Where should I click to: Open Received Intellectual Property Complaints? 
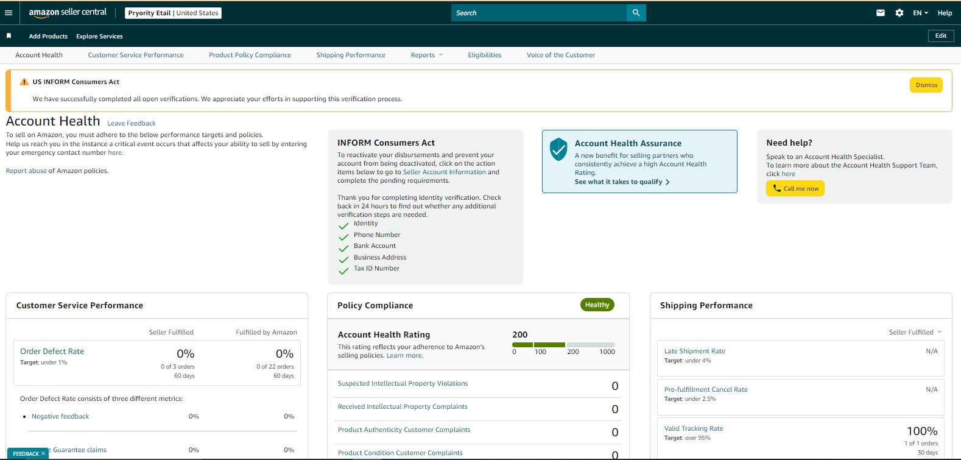(x=403, y=406)
